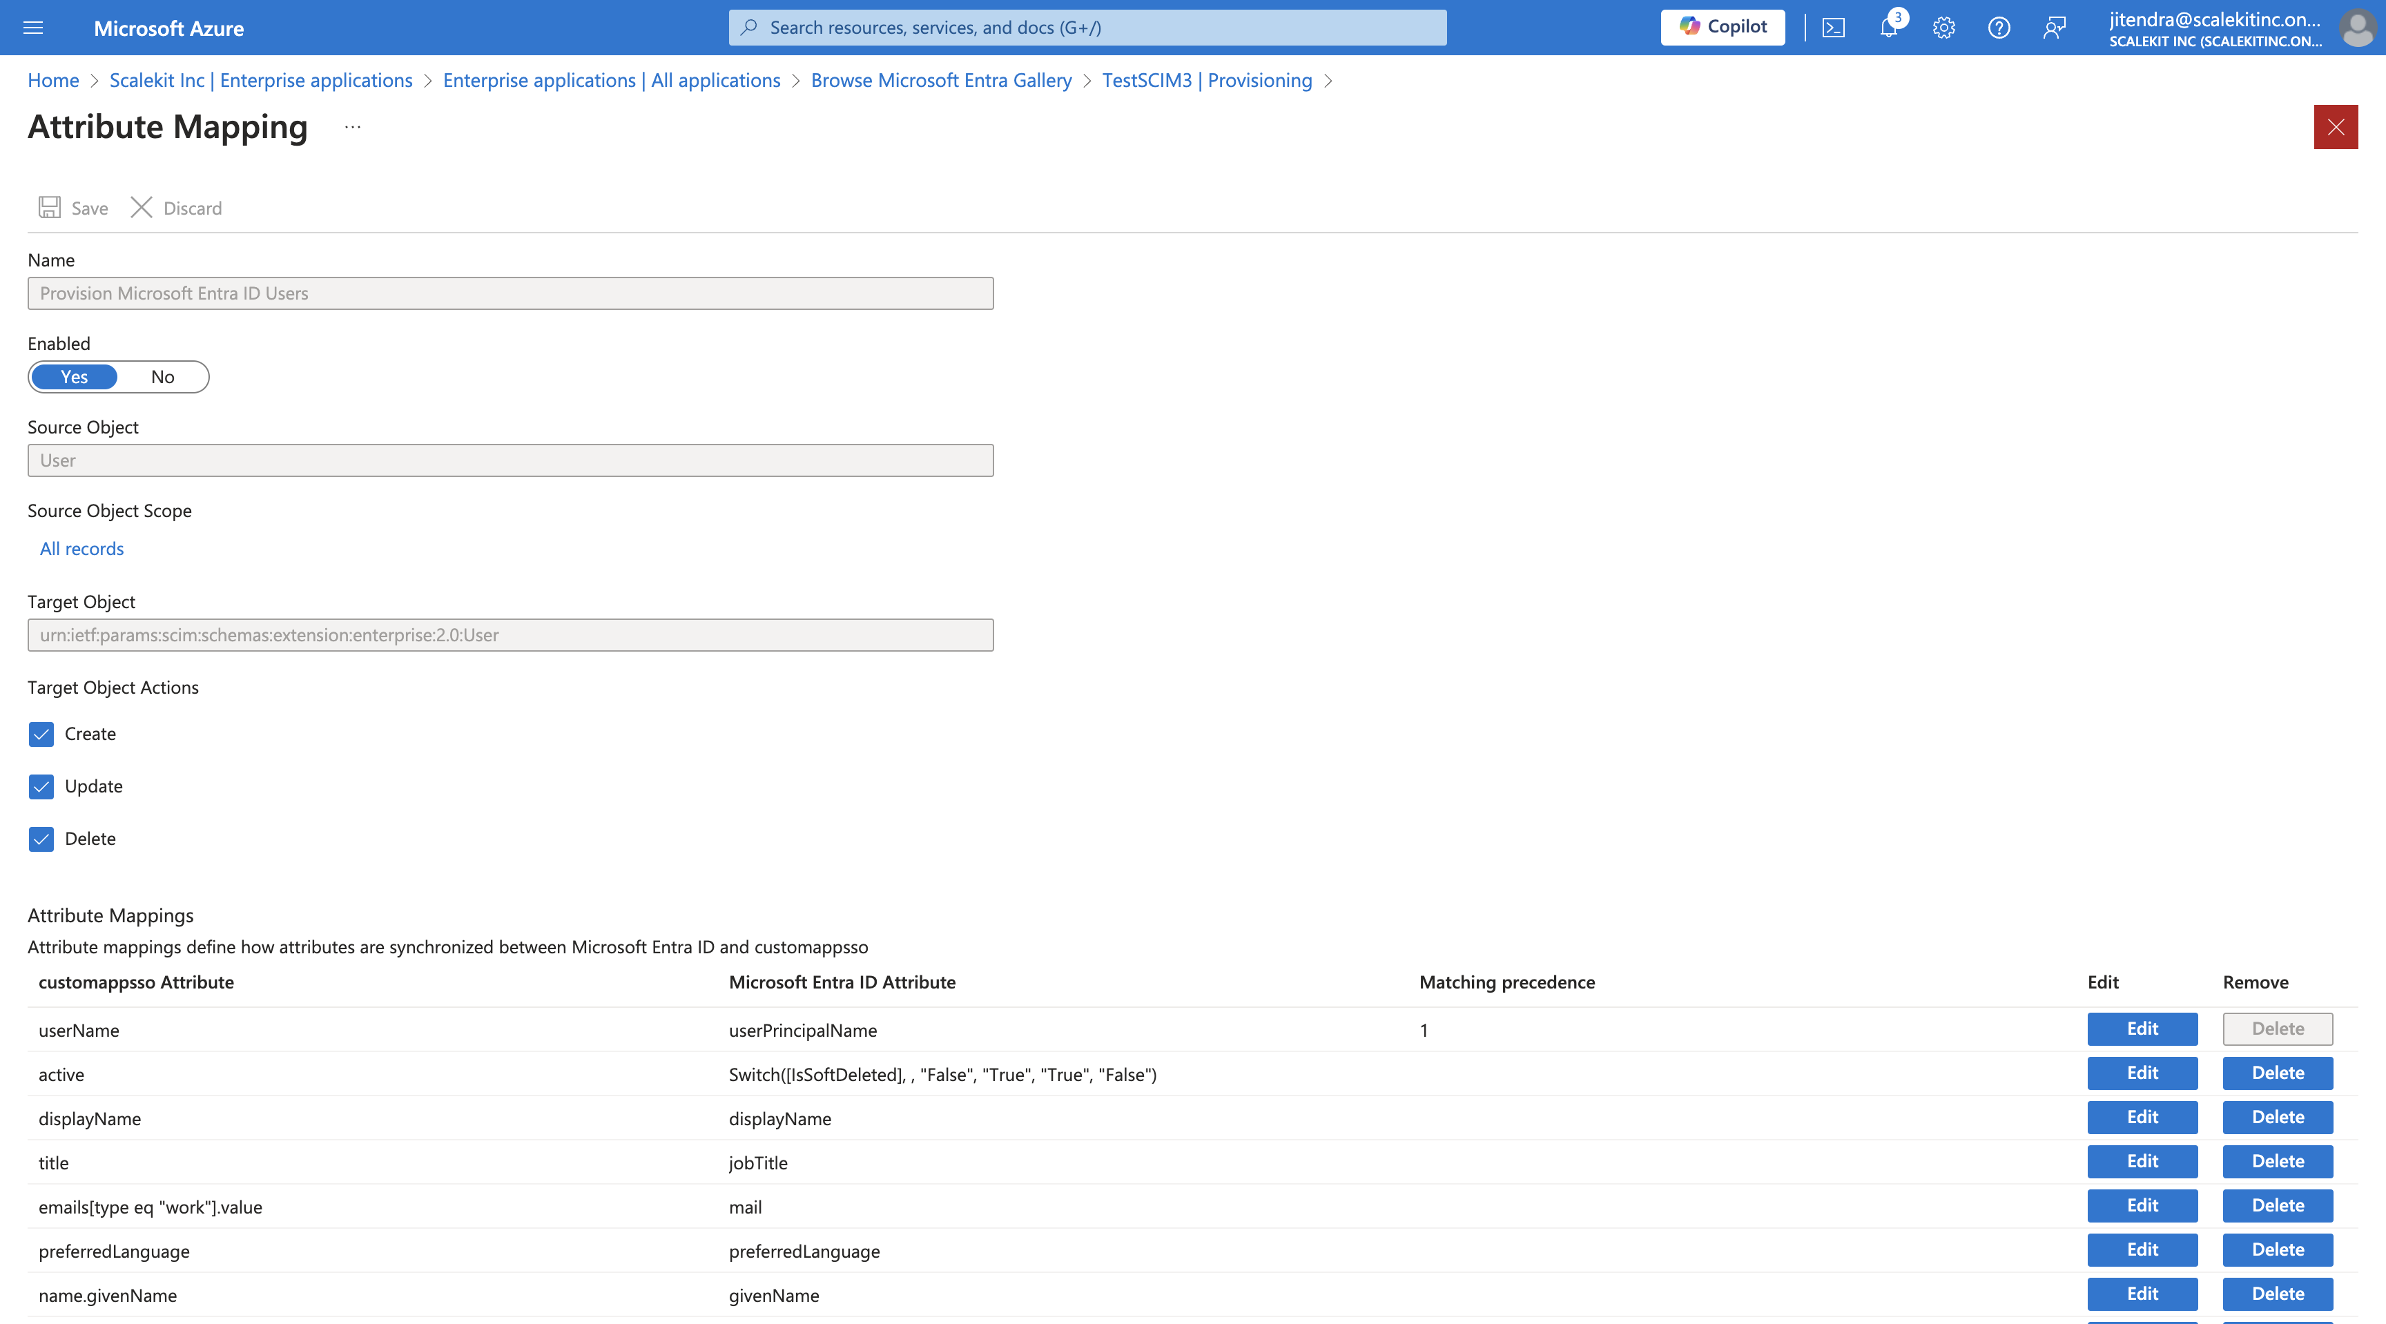Open the more options ellipsis beside Attribute Mapping
Viewport: 2386px width, 1324px height.
click(x=353, y=127)
